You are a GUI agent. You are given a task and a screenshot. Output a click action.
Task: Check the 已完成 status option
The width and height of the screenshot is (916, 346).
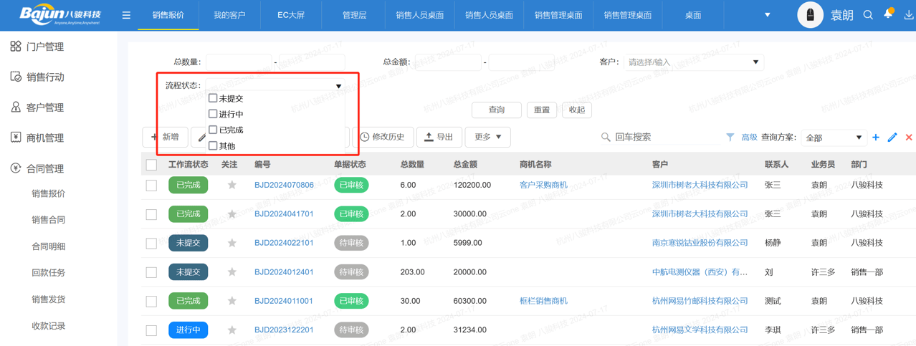tap(213, 130)
